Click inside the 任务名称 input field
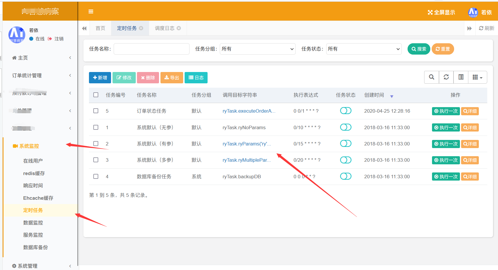Screen dimensions: 498x270 pyautogui.click(x=151, y=49)
